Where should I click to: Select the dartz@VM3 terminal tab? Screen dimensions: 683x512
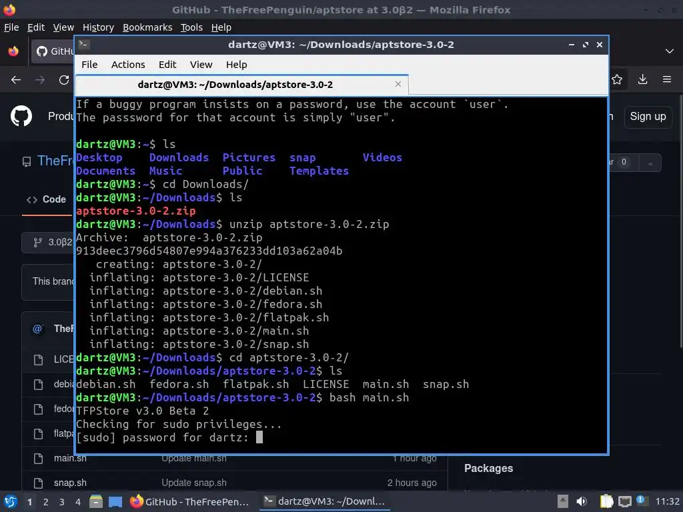tap(241, 85)
